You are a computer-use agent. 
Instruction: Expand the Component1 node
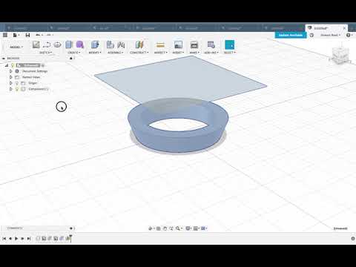(x=10, y=89)
